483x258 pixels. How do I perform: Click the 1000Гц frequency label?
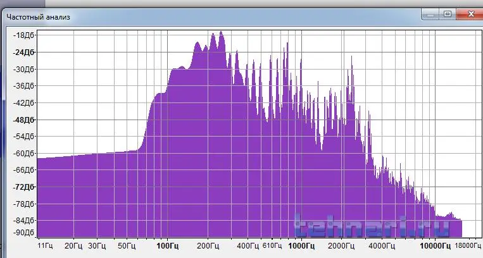pyautogui.click(x=301, y=246)
